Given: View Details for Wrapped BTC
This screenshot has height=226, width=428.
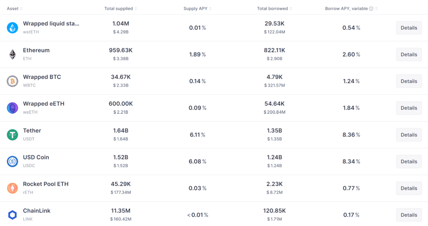Looking at the screenshot, I should (409, 81).
